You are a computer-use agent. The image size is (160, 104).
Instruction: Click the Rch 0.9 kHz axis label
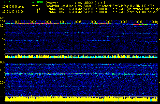[x=2, y=82]
